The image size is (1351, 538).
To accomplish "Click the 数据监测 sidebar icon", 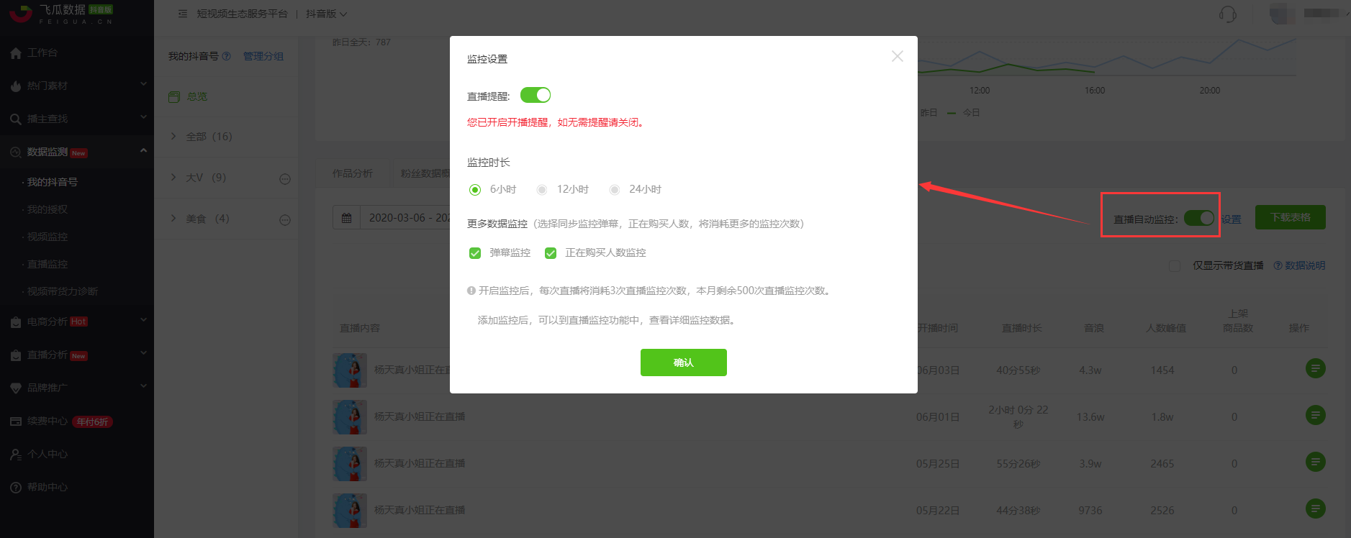I will (x=16, y=152).
